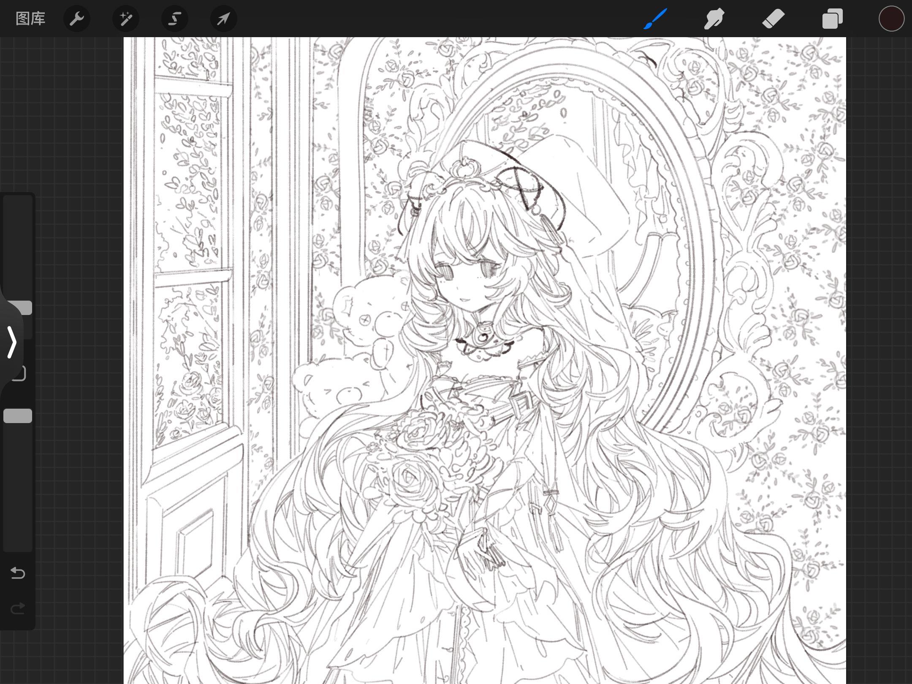Select the Brush tool
Viewport: 912px width, 684px height.
[x=655, y=19]
